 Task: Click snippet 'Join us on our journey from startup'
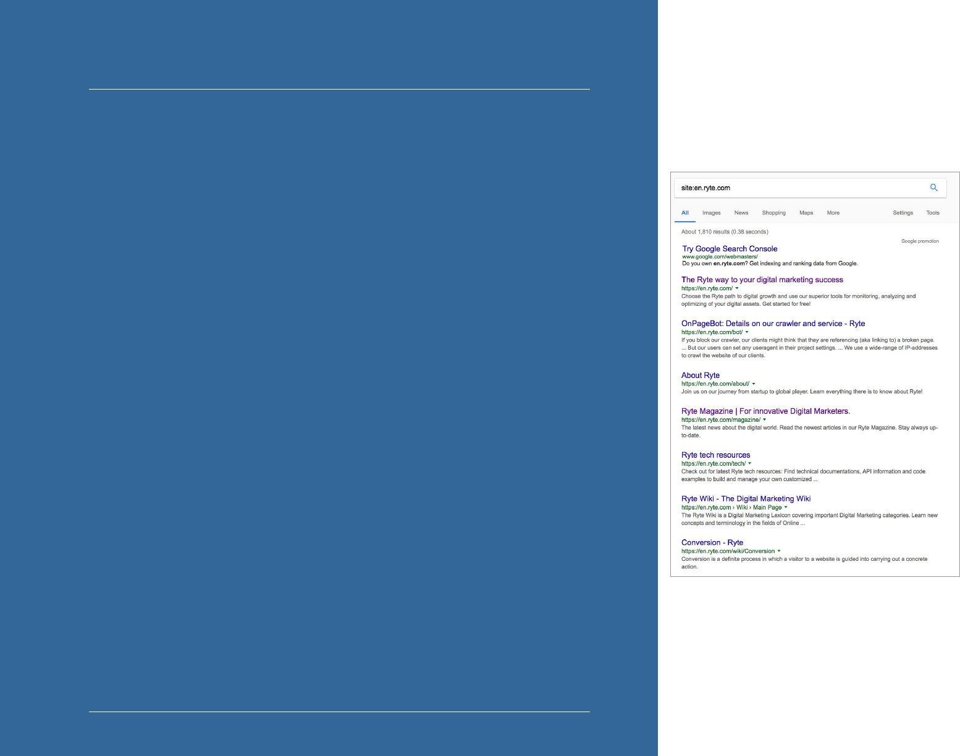click(x=801, y=392)
